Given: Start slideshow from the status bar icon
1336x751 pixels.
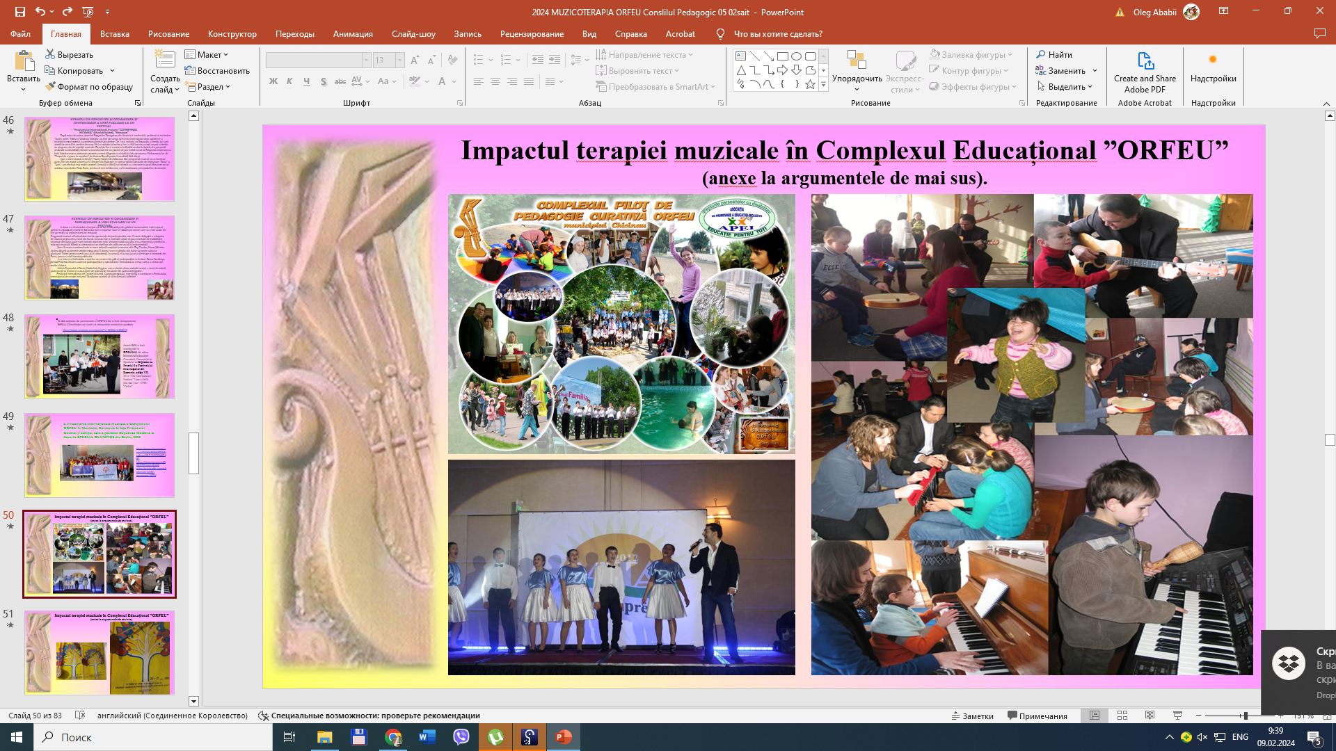Looking at the screenshot, I should pyautogui.click(x=1177, y=716).
